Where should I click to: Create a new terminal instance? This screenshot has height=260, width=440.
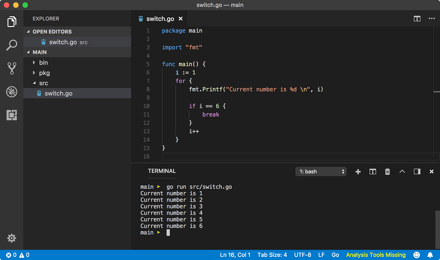[x=358, y=171]
